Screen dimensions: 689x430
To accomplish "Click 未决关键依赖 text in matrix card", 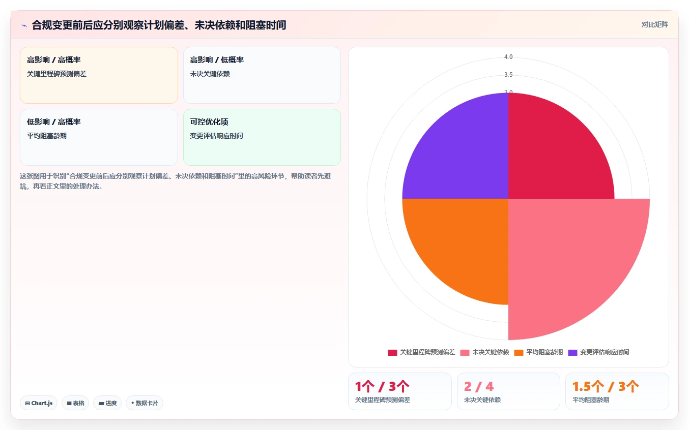I will coord(210,74).
